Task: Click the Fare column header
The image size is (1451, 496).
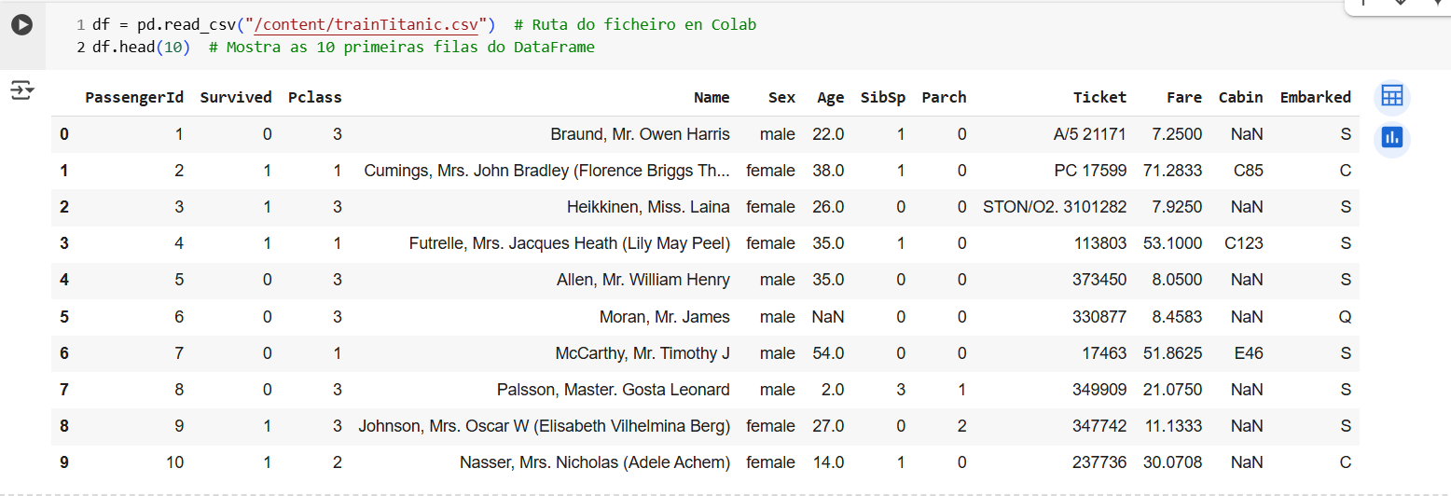Action: pos(1184,97)
